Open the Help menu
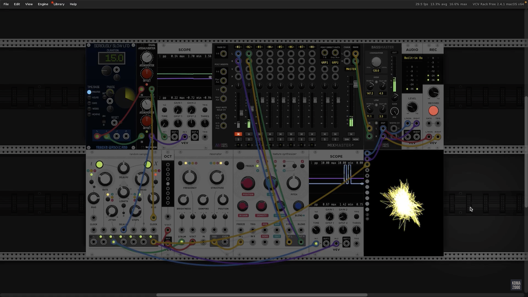The image size is (528, 297). click(73, 4)
